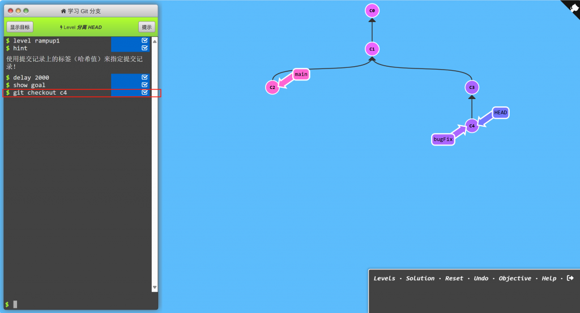Click the bugFix branch label

coord(443,139)
